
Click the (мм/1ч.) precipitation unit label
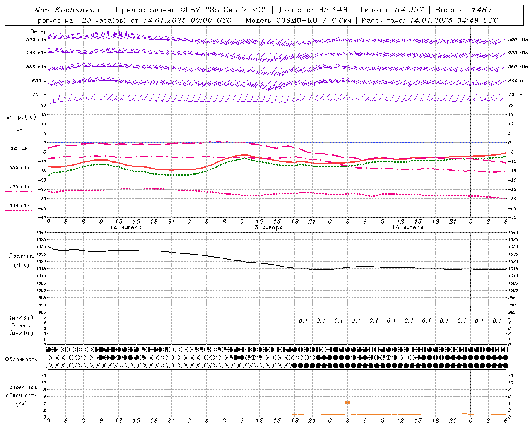pos(22,333)
